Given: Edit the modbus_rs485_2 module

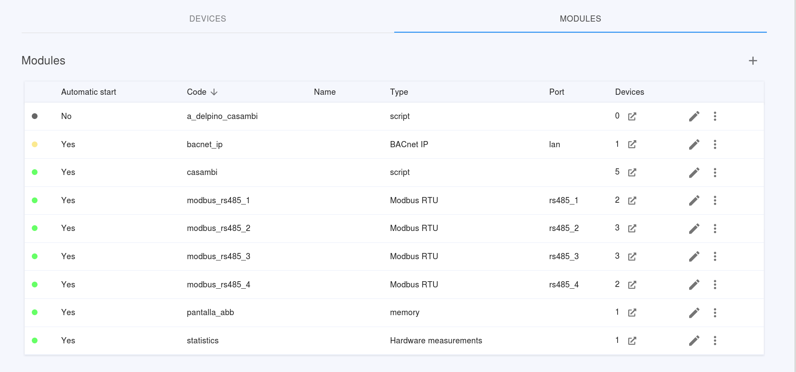Looking at the screenshot, I should [x=694, y=228].
